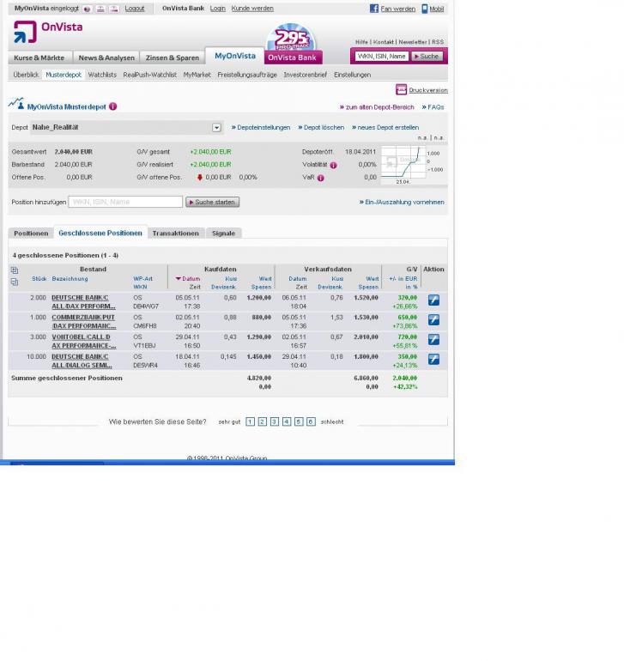Open Einstellungen in the submenu
Screen dimensions: 624x661
pyautogui.click(x=353, y=75)
